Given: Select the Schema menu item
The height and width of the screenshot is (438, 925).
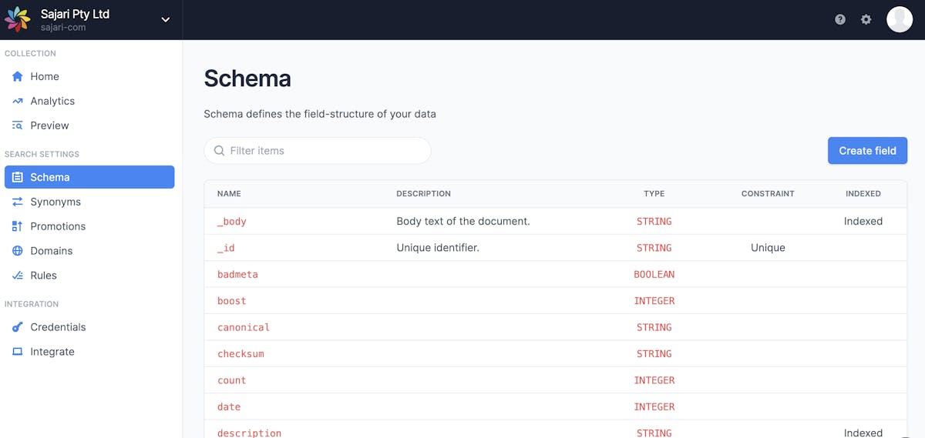Looking at the screenshot, I should [89, 177].
